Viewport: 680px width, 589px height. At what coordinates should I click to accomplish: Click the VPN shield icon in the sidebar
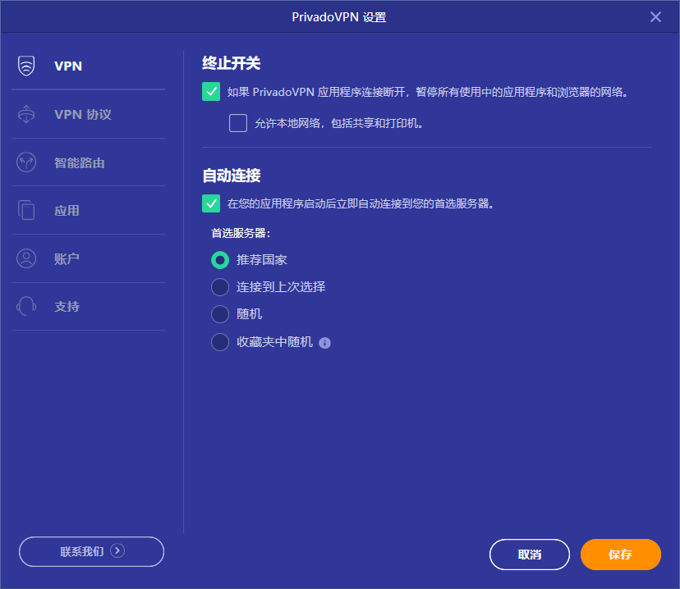pyautogui.click(x=26, y=66)
